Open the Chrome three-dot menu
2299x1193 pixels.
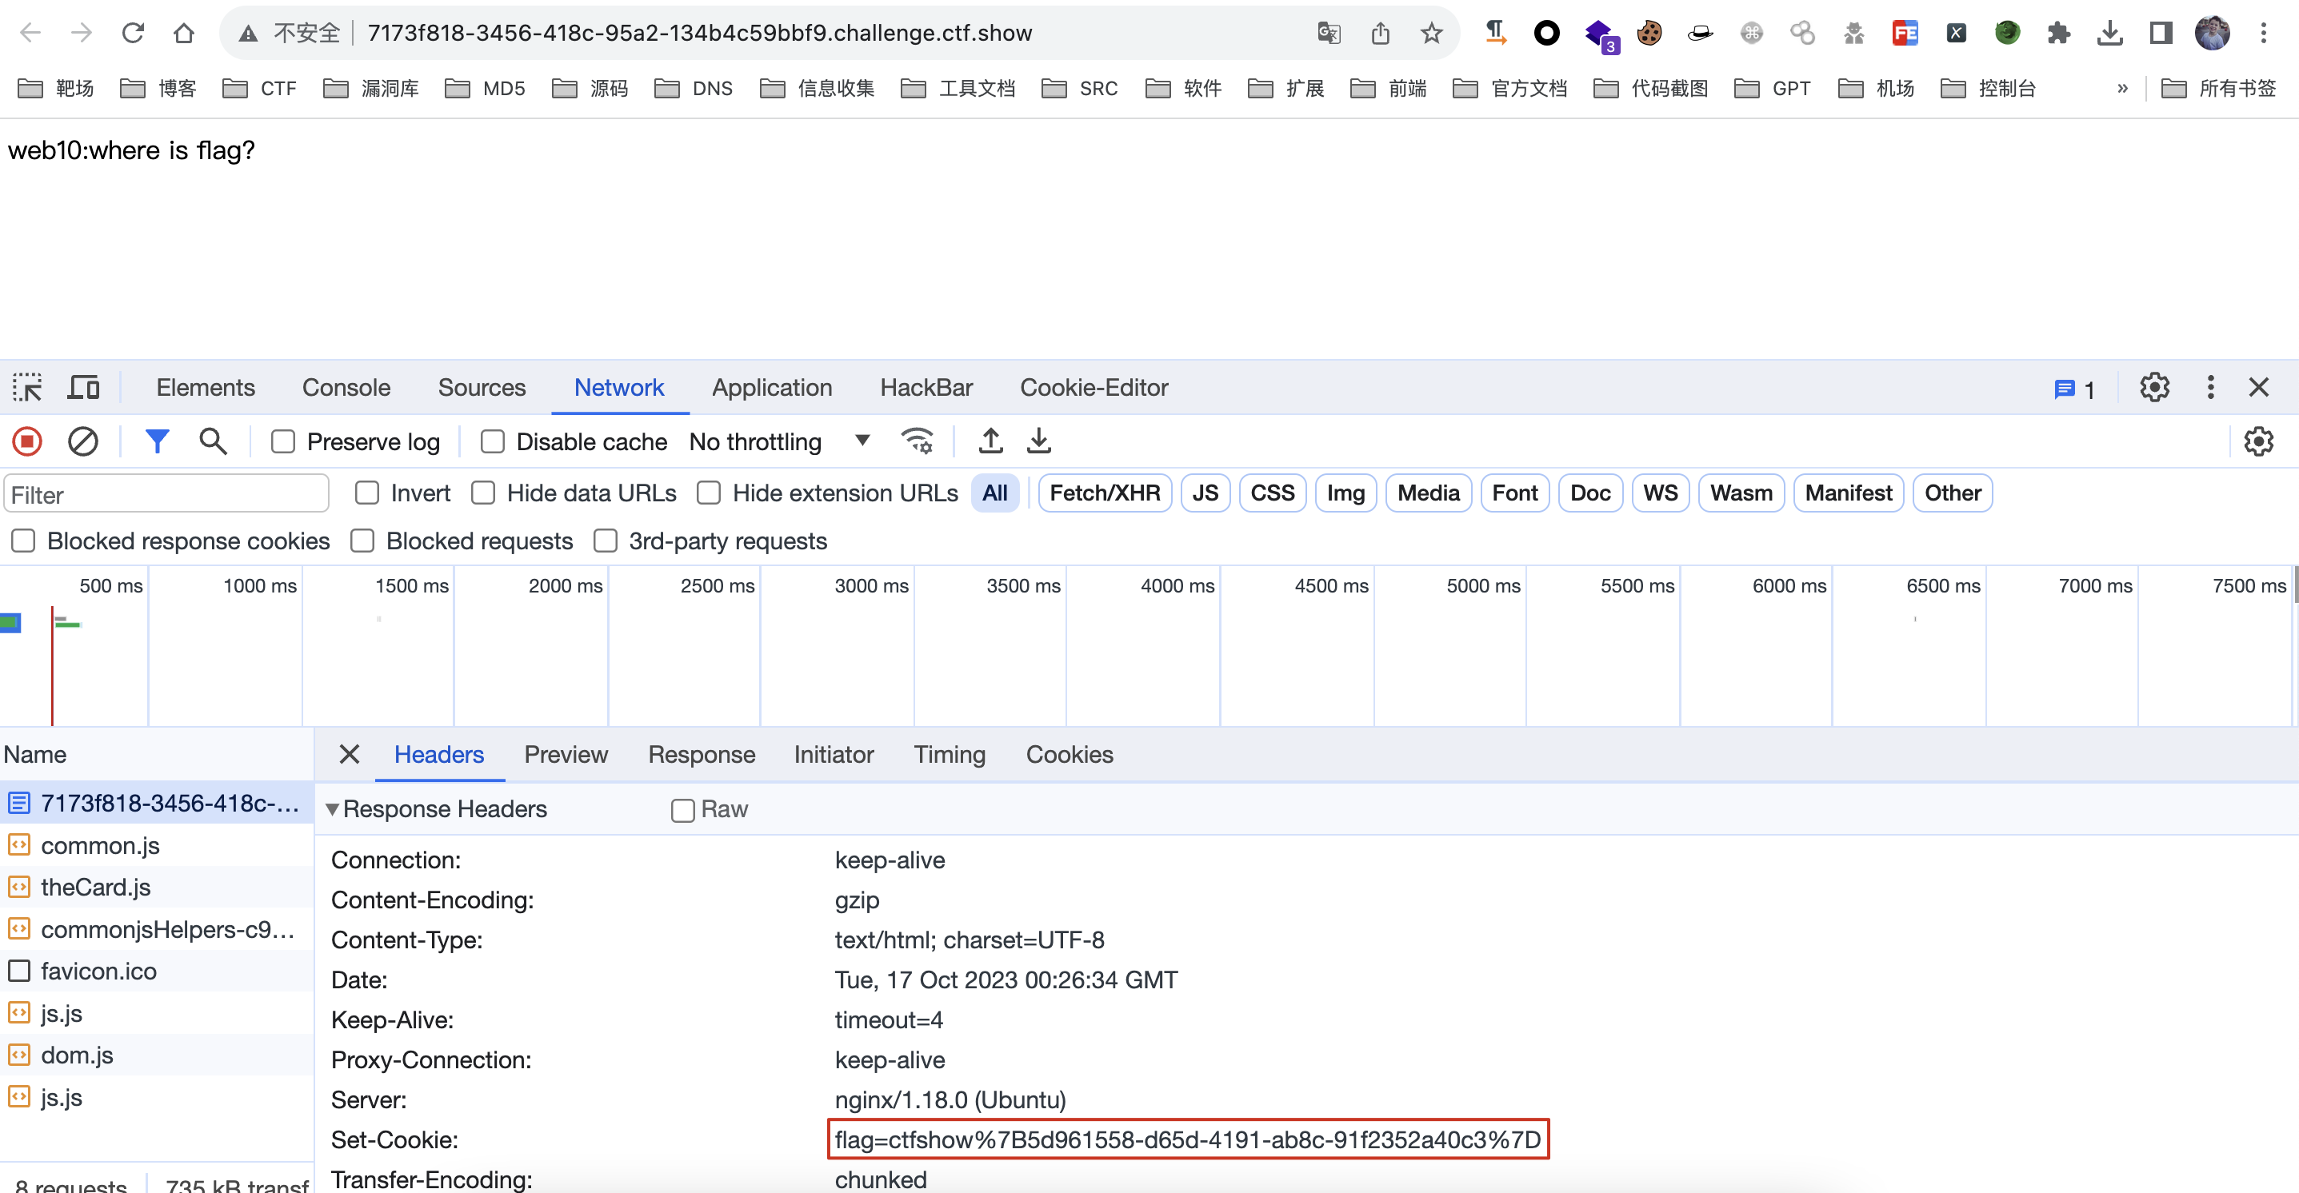pyautogui.click(x=2263, y=33)
